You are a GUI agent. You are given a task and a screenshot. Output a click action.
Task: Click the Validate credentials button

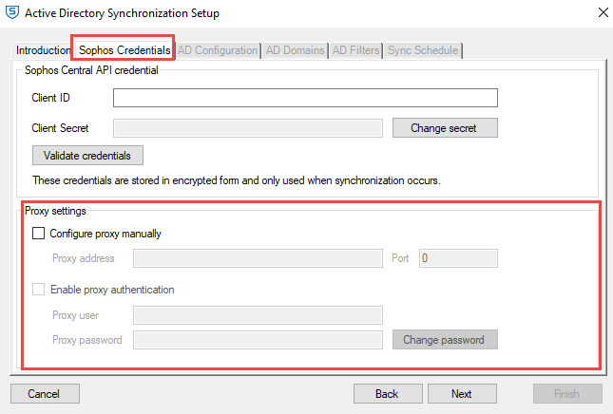[x=87, y=155]
